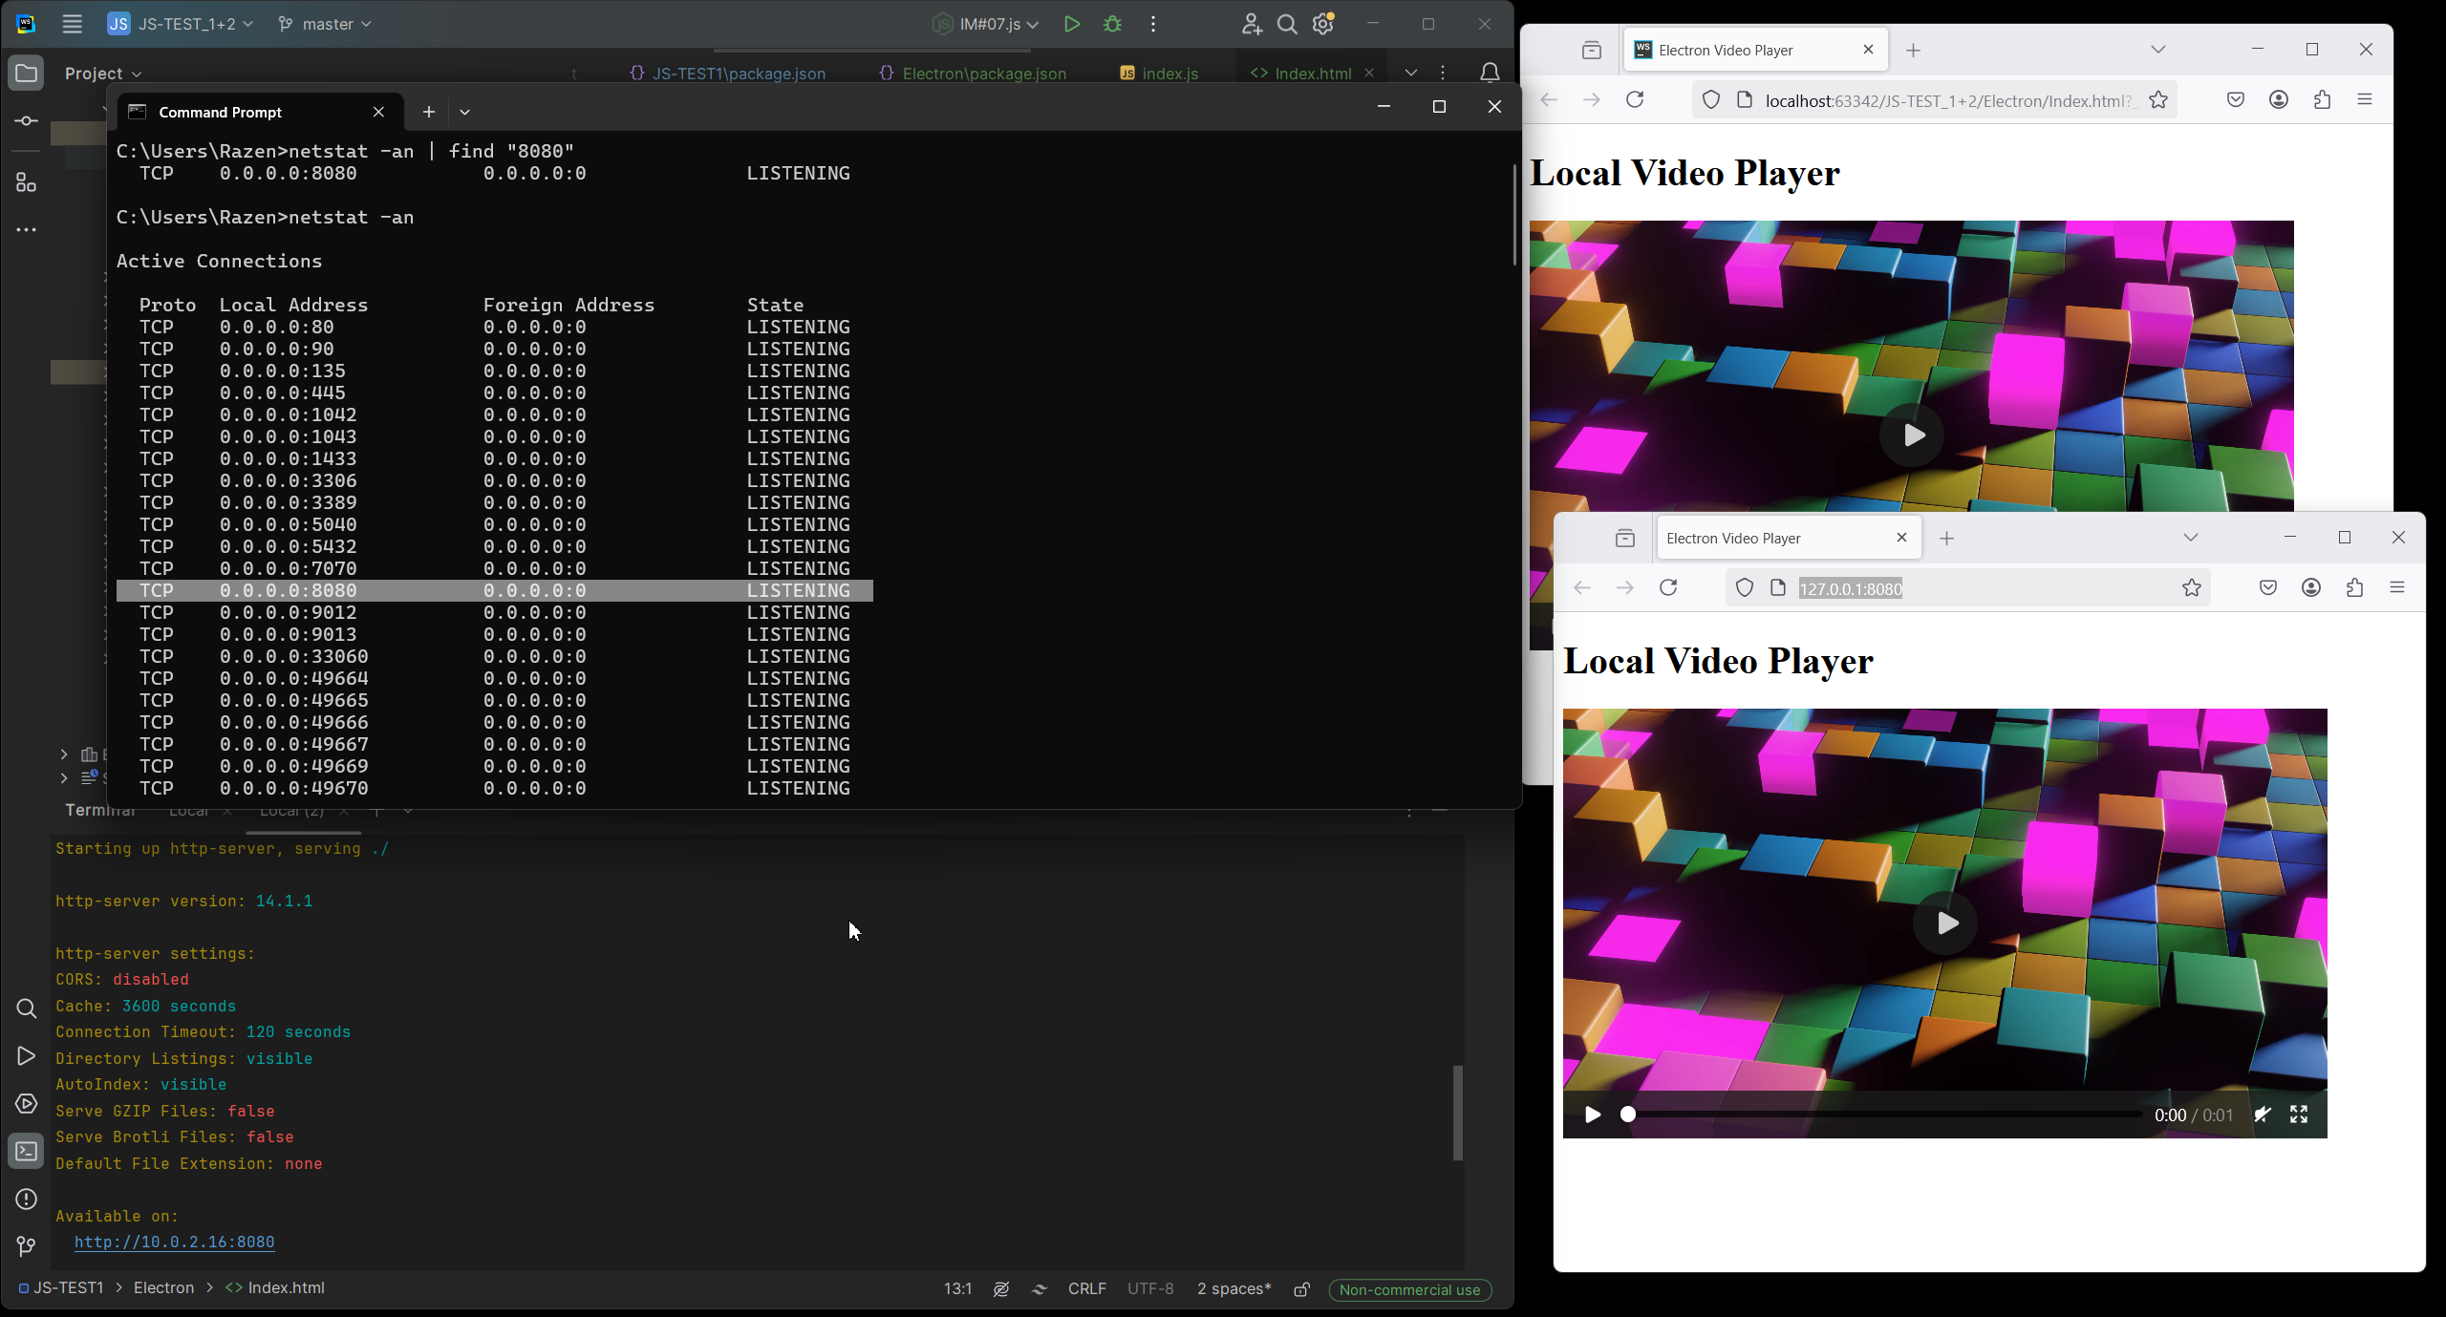This screenshot has height=1317, width=2446.
Task: Show WebStorm notifications bell
Action: point(1489,73)
